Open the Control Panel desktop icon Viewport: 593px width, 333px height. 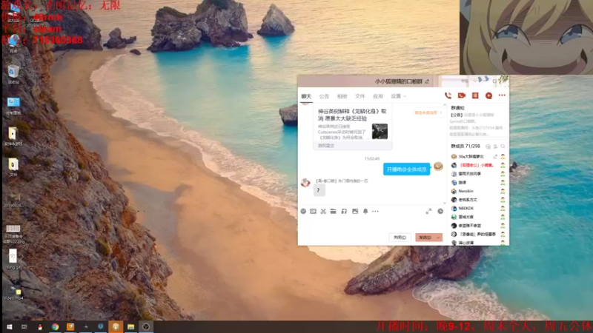13,105
